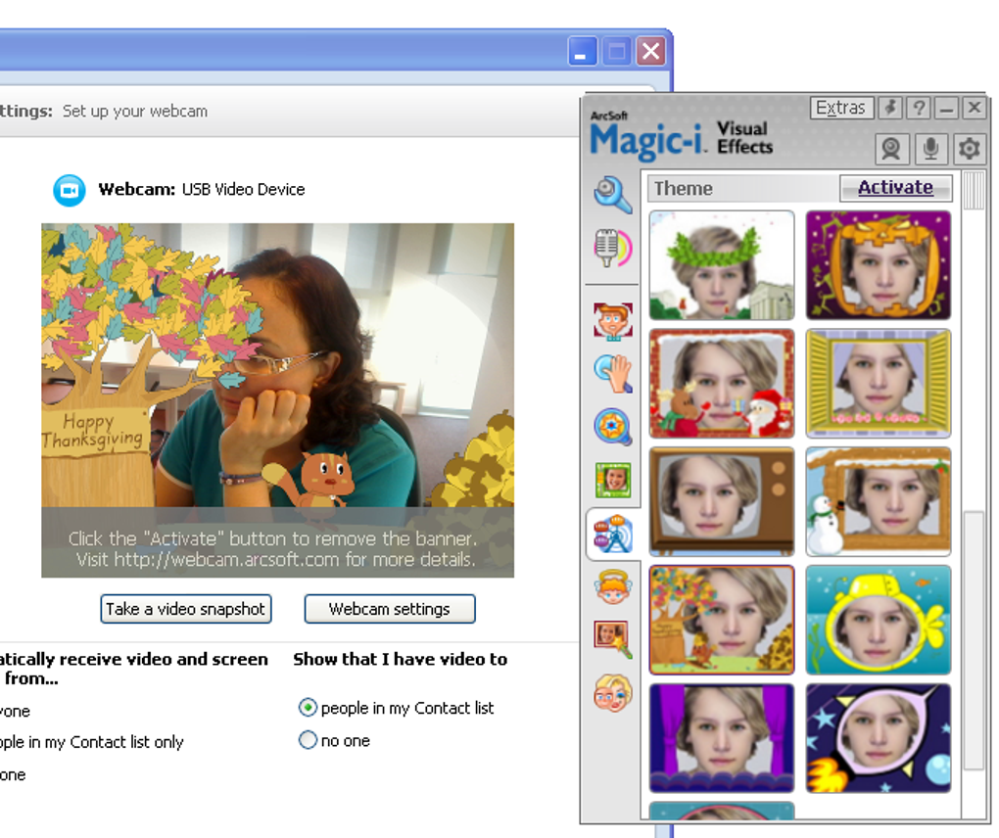Viewport: 999px width, 838px height.
Task: Open the webcam capture icon in Magic-i header
Action: [891, 149]
